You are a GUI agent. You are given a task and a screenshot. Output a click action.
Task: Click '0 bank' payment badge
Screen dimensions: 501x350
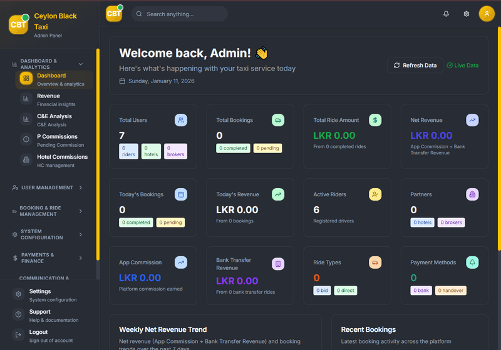point(421,291)
